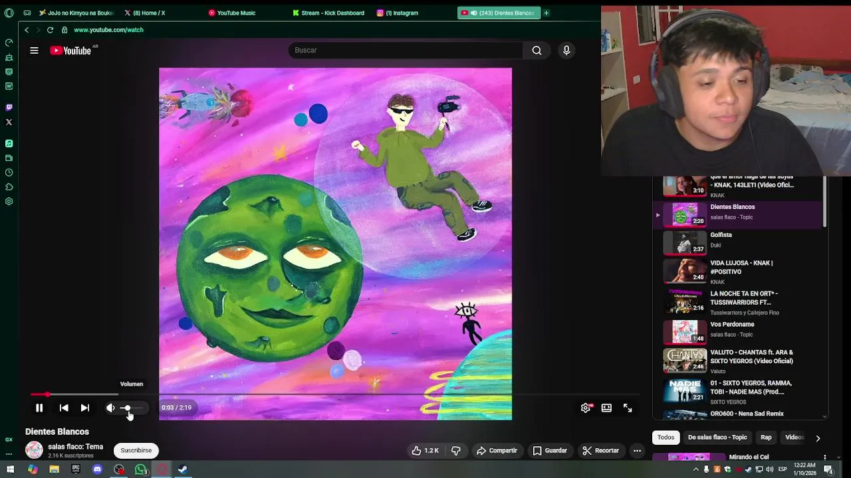Open options for 'Mirando el Cel' video
The width and height of the screenshot is (851, 478).
pyautogui.click(x=824, y=457)
